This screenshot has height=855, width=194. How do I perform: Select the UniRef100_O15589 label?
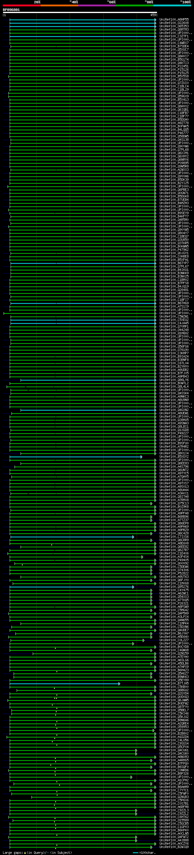174,820
